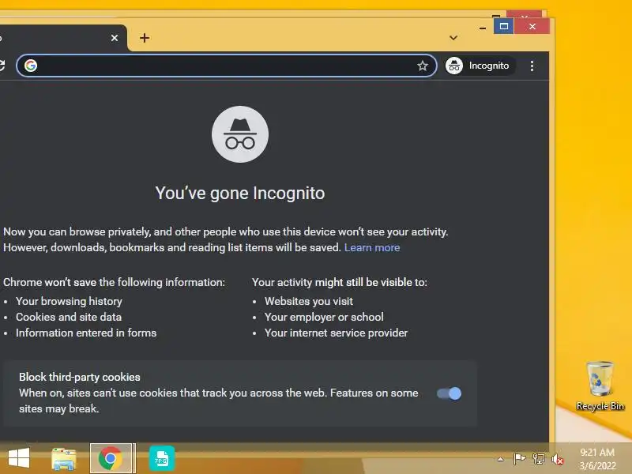Screen dimensions: 632x474
Task: Maximize the Chrome window
Action: [x=503, y=26]
